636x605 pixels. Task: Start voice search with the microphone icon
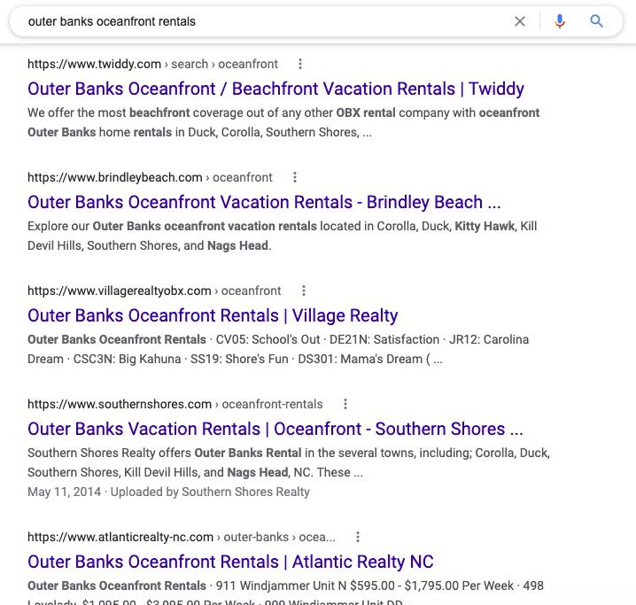559,21
